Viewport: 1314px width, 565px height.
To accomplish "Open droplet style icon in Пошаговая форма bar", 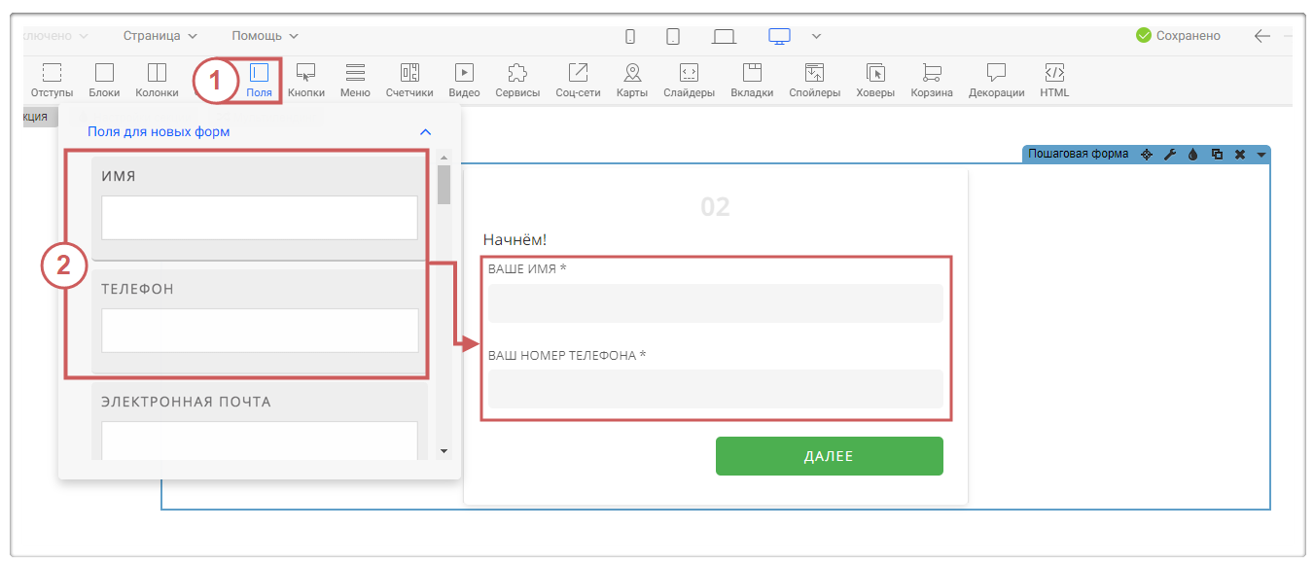I will [x=1193, y=155].
